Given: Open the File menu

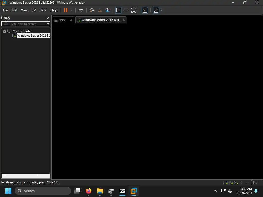Looking at the screenshot, I should pyautogui.click(x=5, y=10).
